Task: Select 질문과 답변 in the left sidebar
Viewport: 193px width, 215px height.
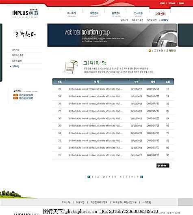Action: (17, 60)
